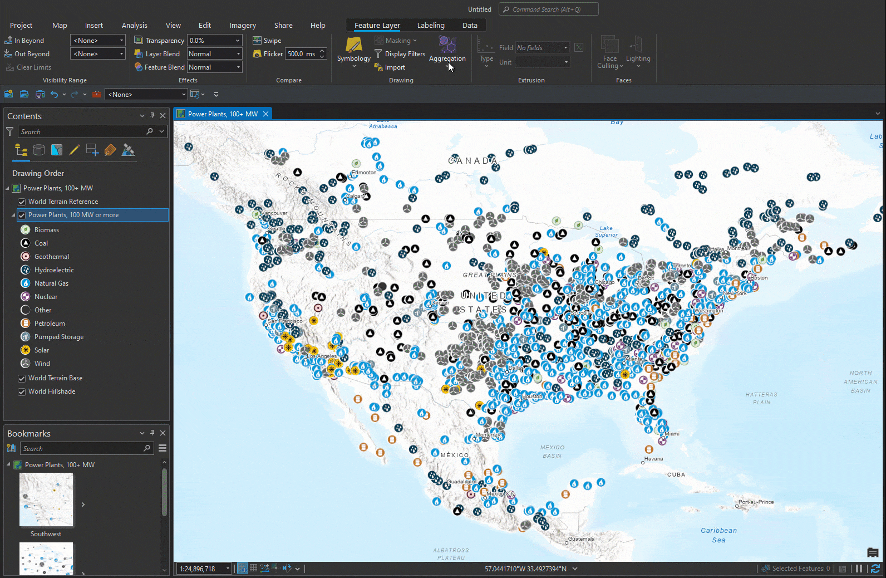Select List By Drawing Order icon
886x578 pixels.
pyautogui.click(x=21, y=150)
